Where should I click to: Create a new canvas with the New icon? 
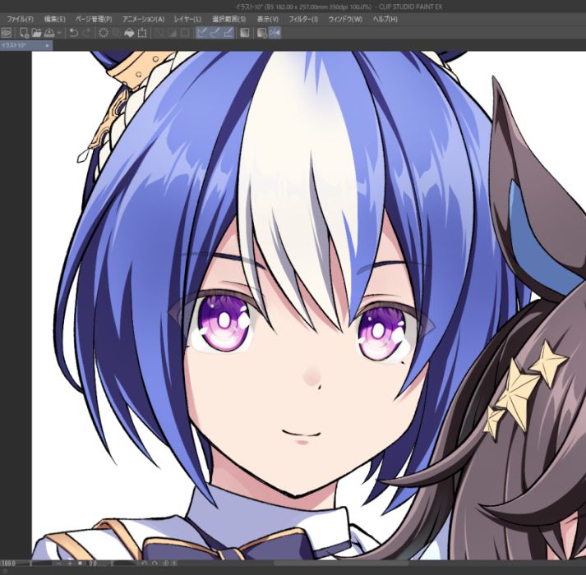(24, 33)
